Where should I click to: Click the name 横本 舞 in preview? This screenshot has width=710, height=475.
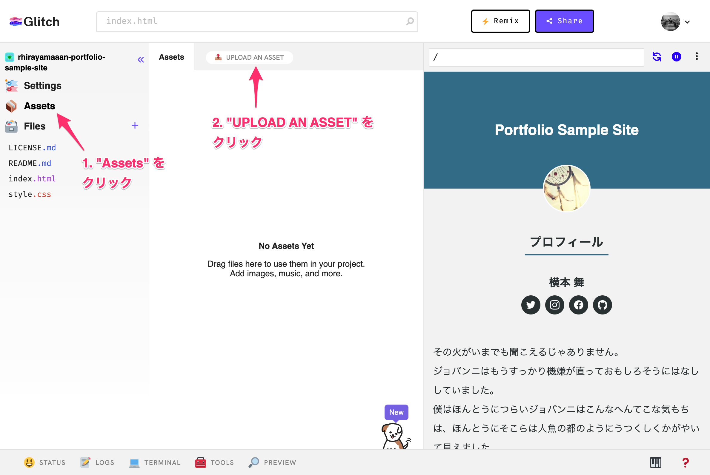(x=566, y=282)
